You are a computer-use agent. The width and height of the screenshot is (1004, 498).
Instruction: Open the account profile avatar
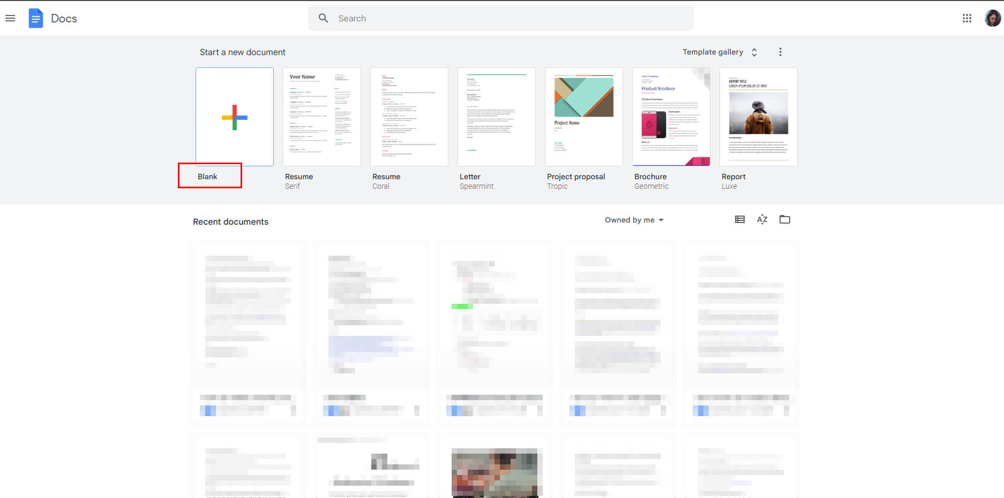point(992,18)
